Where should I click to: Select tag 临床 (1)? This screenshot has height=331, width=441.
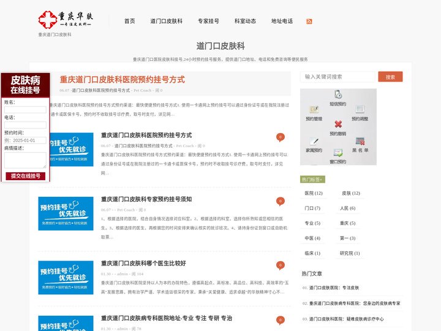pos(312,253)
